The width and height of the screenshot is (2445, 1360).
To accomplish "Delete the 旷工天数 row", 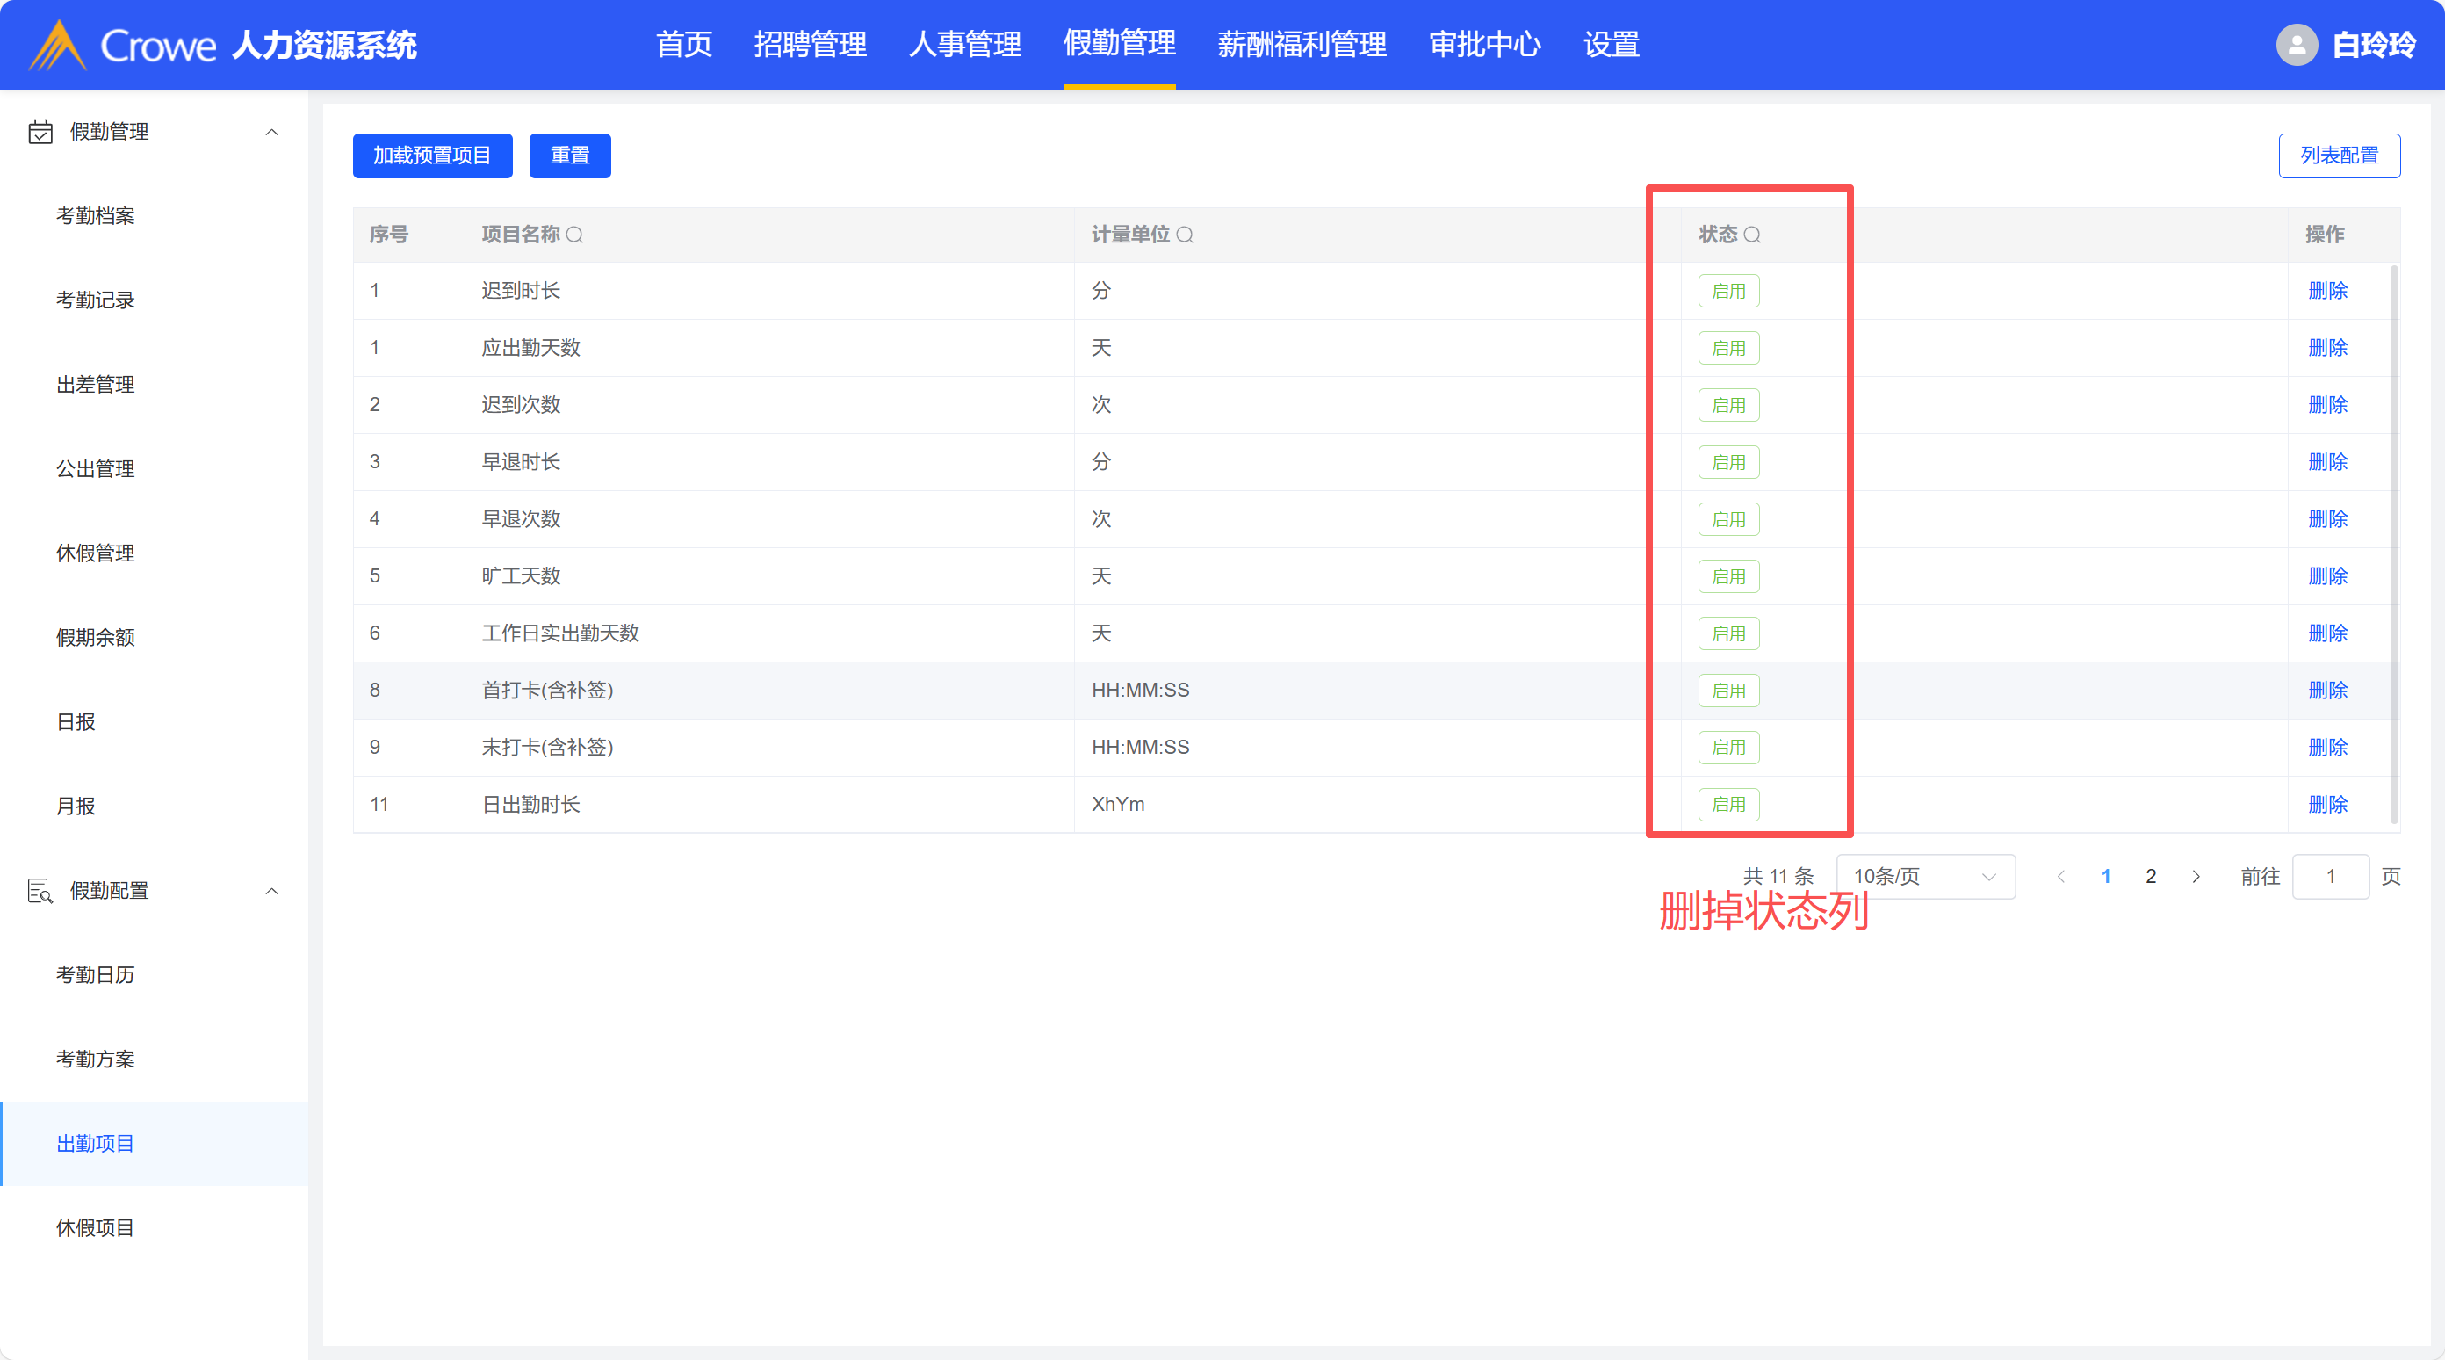I will point(2327,576).
